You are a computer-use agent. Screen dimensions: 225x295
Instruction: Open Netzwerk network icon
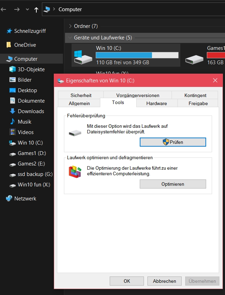coord(9,198)
